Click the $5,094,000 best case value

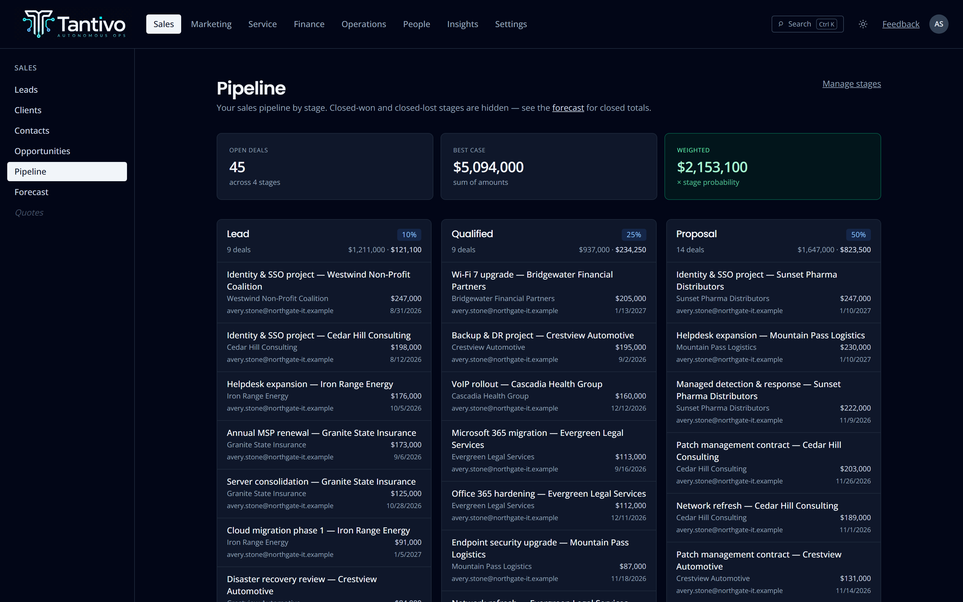[x=488, y=167]
